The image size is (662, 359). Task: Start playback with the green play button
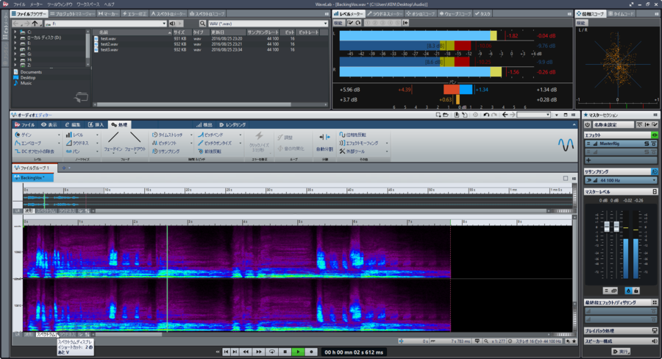(x=298, y=352)
